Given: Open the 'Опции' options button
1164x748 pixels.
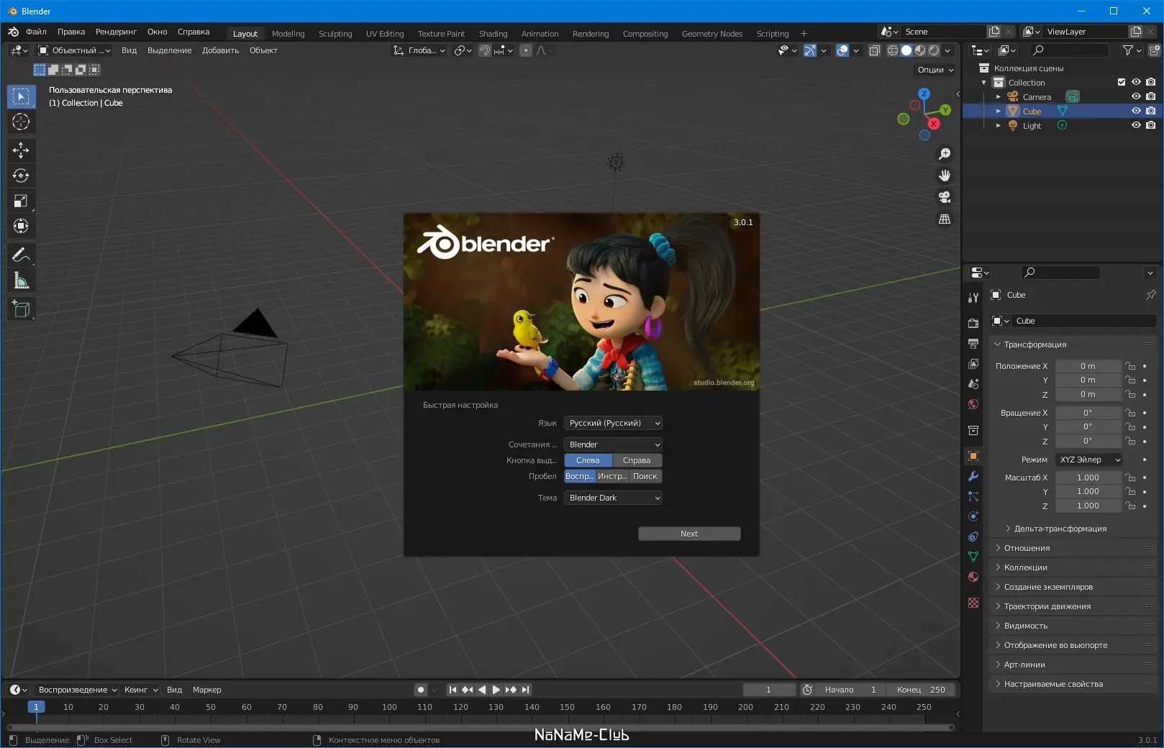Looking at the screenshot, I should [936, 70].
